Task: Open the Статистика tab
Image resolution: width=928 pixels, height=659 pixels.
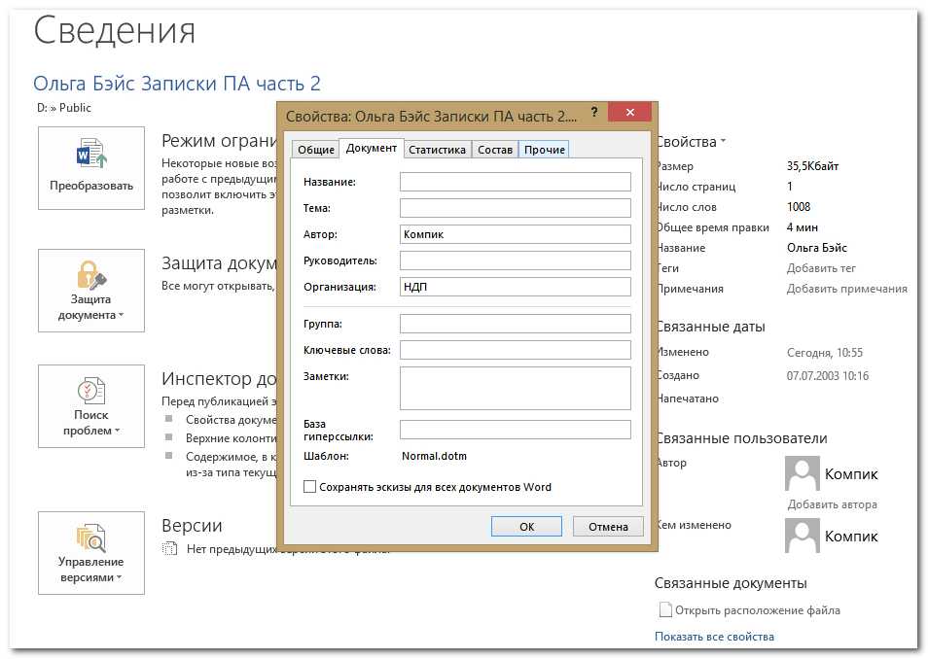Action: (438, 150)
